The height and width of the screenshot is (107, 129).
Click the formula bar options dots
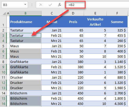tap(32, 5)
